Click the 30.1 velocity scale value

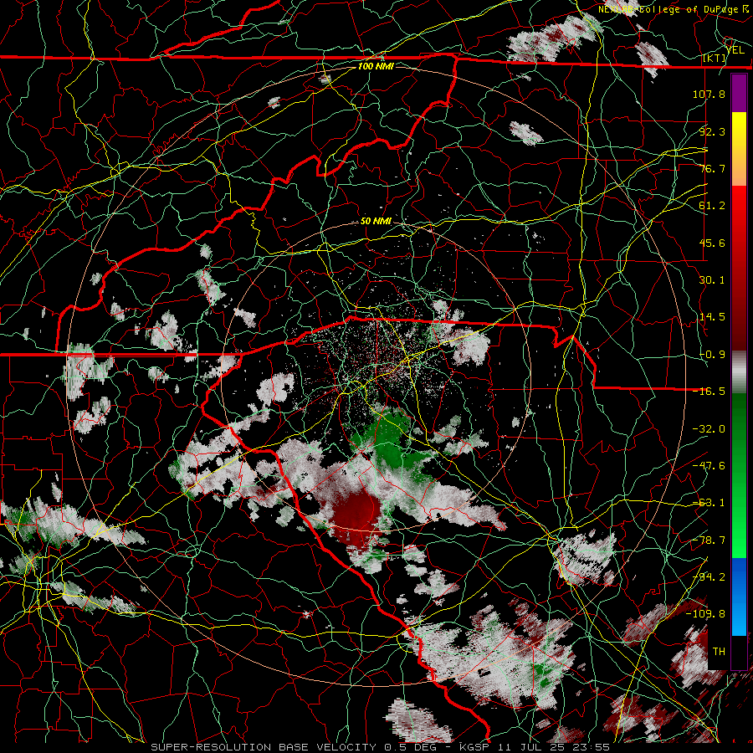(x=712, y=280)
